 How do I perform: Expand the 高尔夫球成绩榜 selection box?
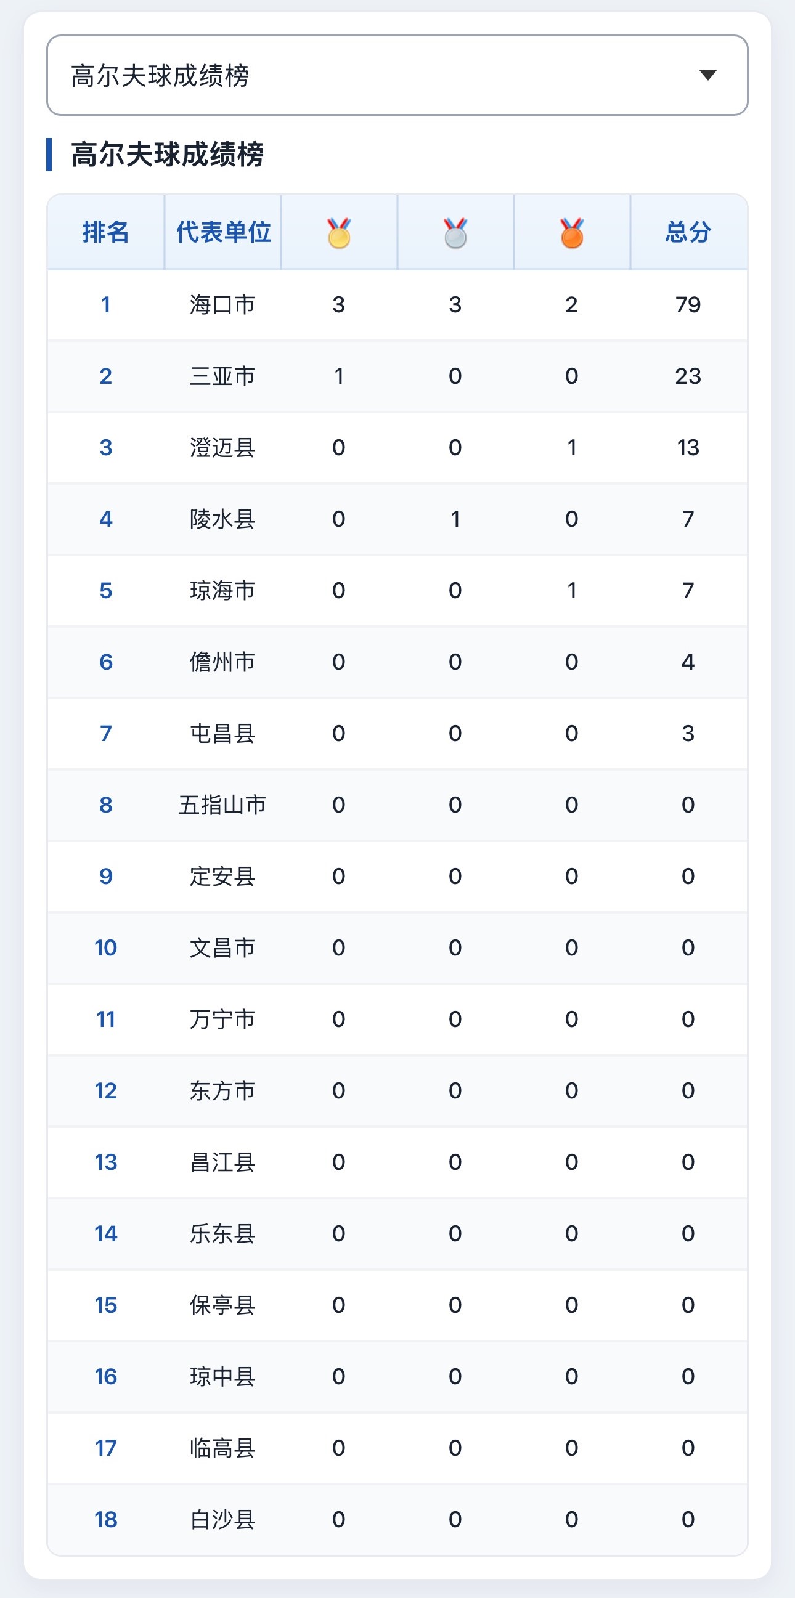pyautogui.click(x=397, y=75)
